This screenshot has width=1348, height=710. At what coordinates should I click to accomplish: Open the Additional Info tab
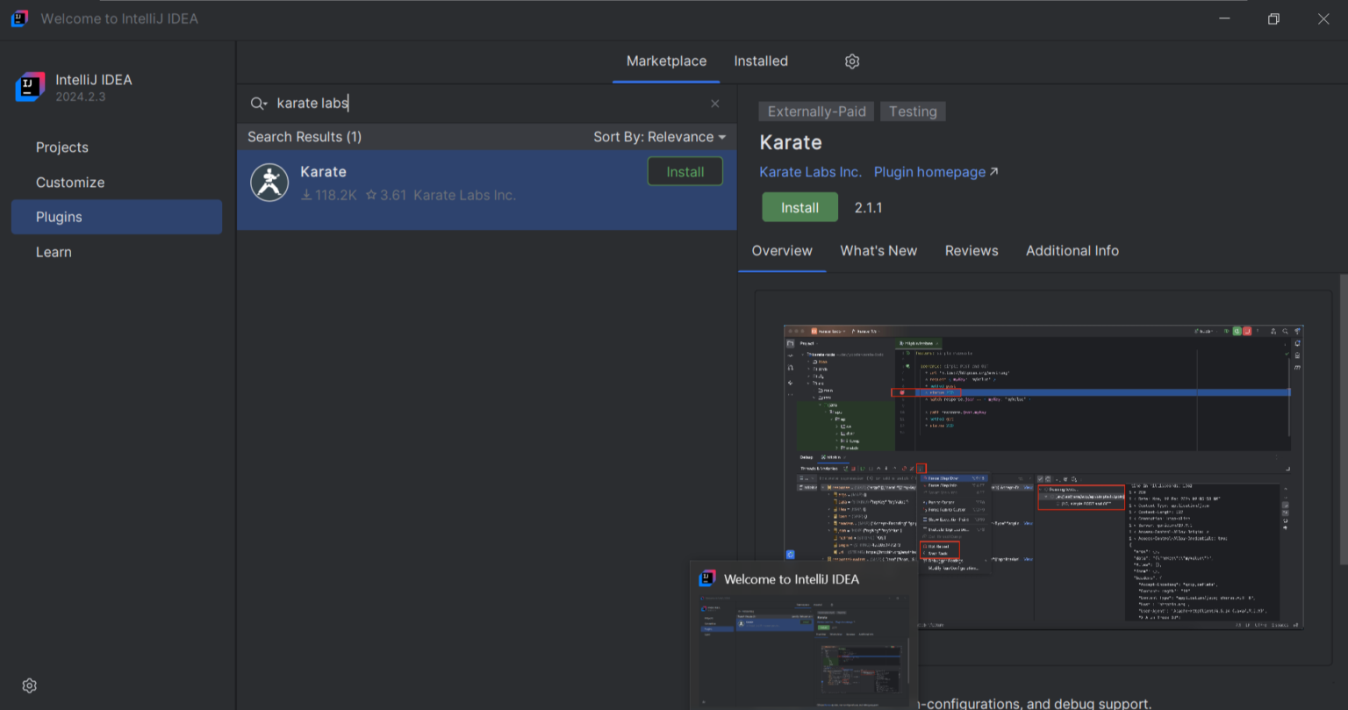click(1072, 251)
